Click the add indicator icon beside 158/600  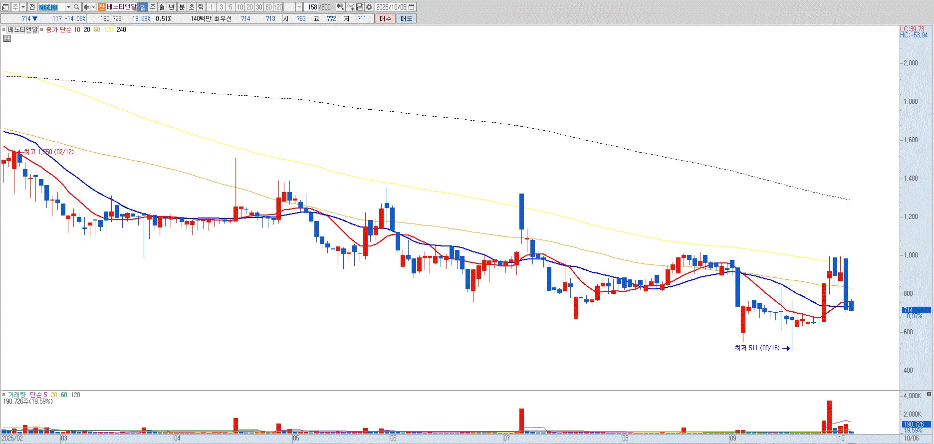(340, 7)
